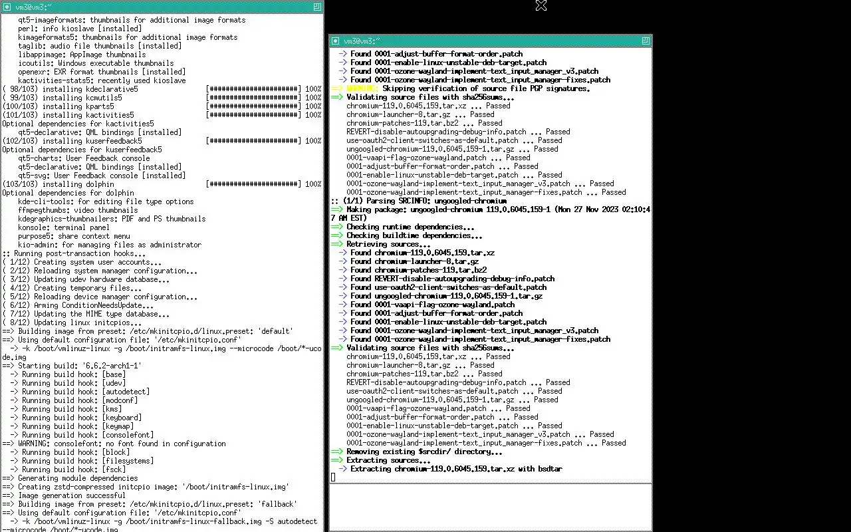Screen dimensions: 851x532
Task: Click 'ffmpegthumbs: video thumbnails' line
Action: (x=78, y=210)
